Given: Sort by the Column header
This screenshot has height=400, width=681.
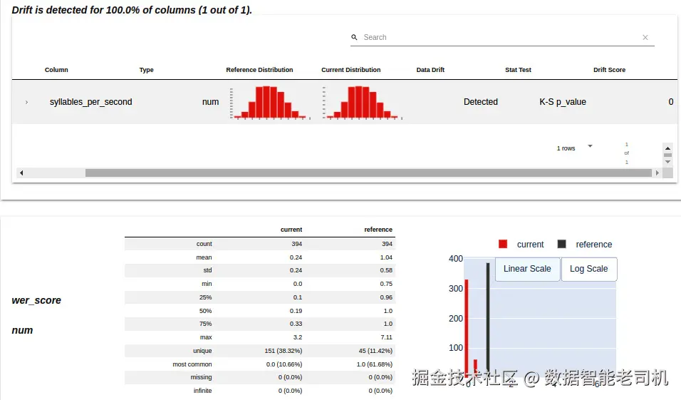Looking at the screenshot, I should click(x=56, y=70).
